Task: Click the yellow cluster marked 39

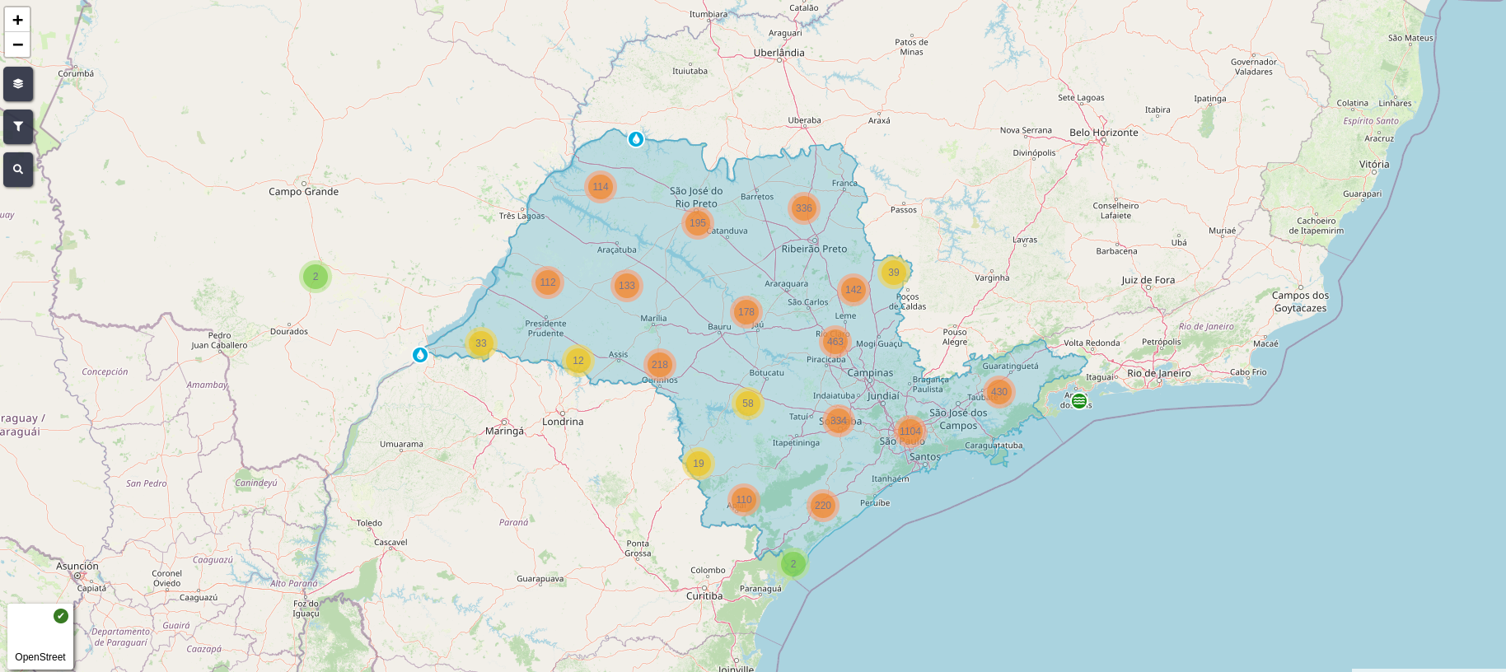Action: pos(893,273)
